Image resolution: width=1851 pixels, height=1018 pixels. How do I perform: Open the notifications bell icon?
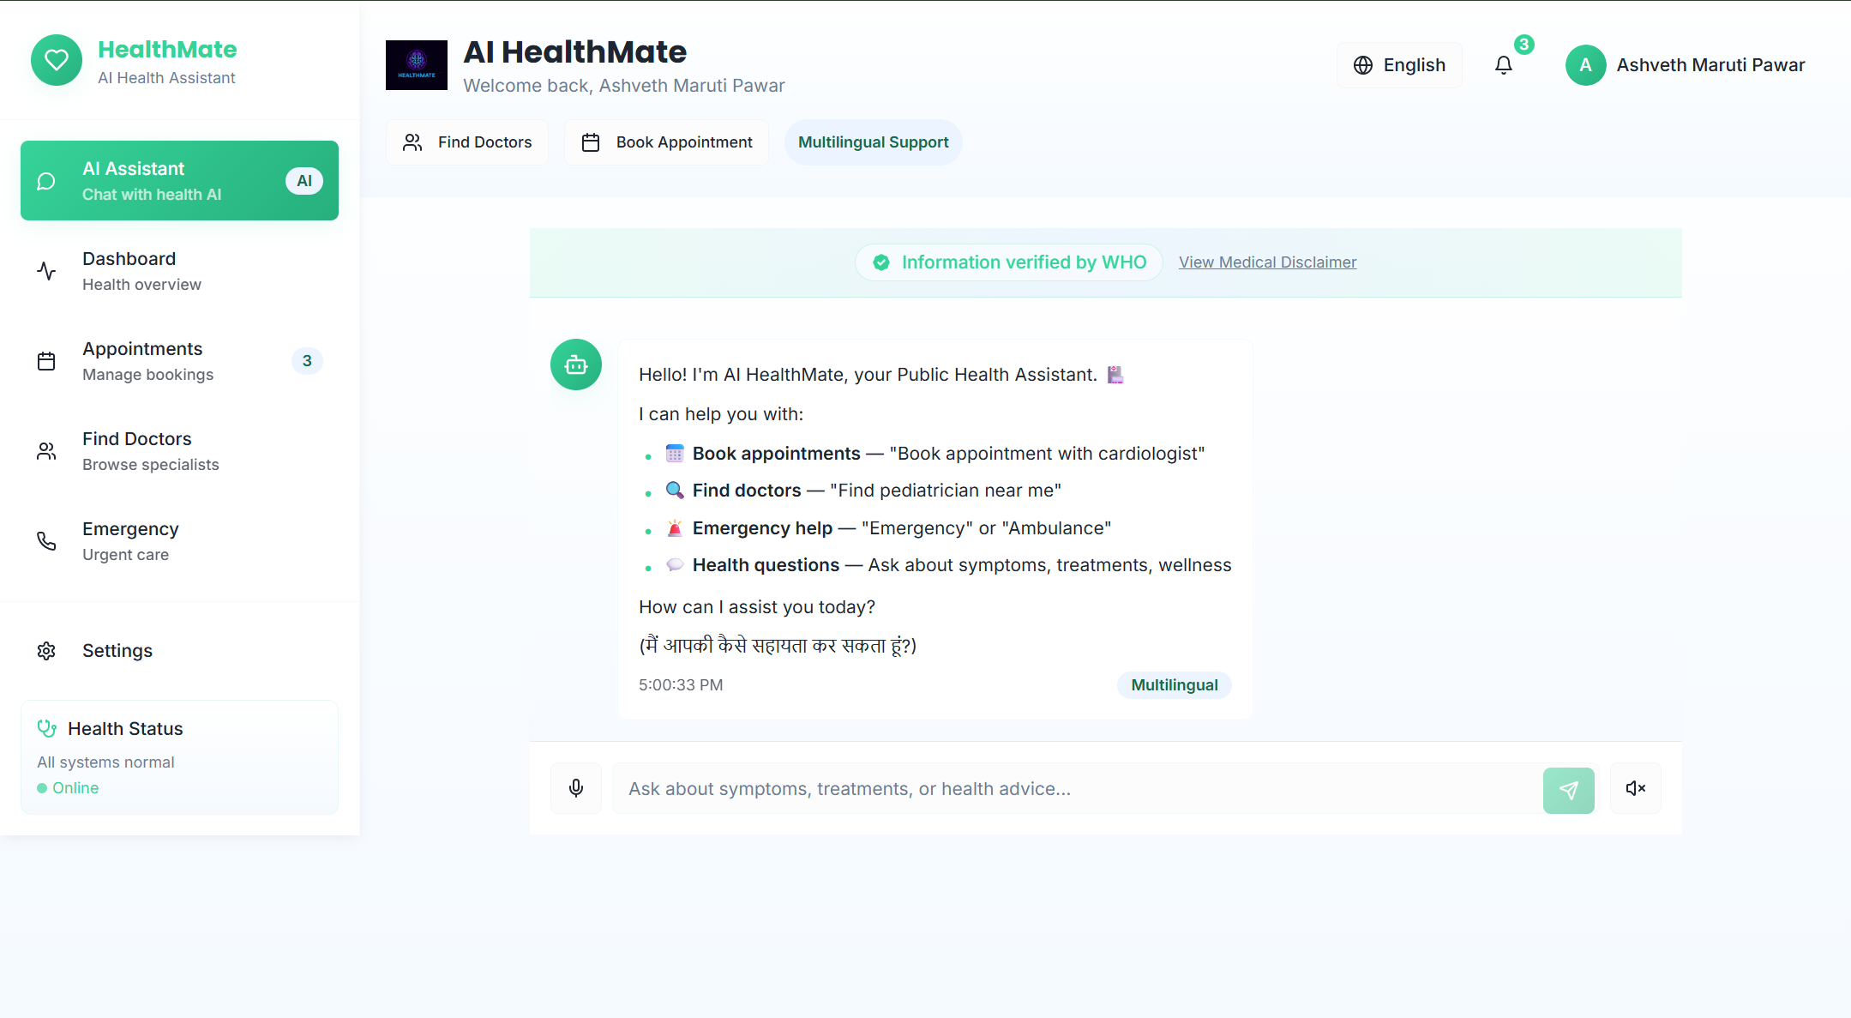click(1504, 65)
